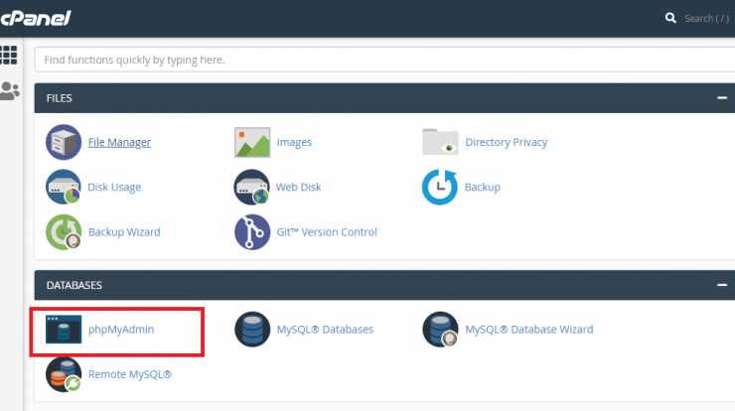Open the Directory Privacy folder icon

tap(440, 142)
